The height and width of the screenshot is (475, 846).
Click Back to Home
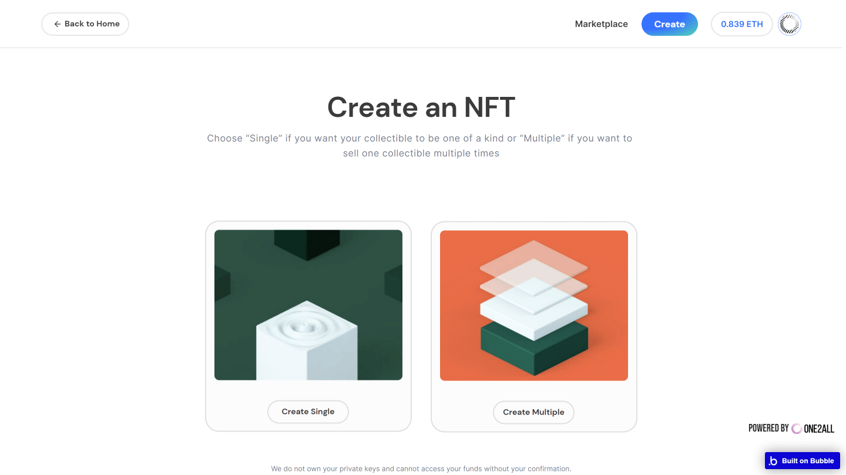pos(85,23)
